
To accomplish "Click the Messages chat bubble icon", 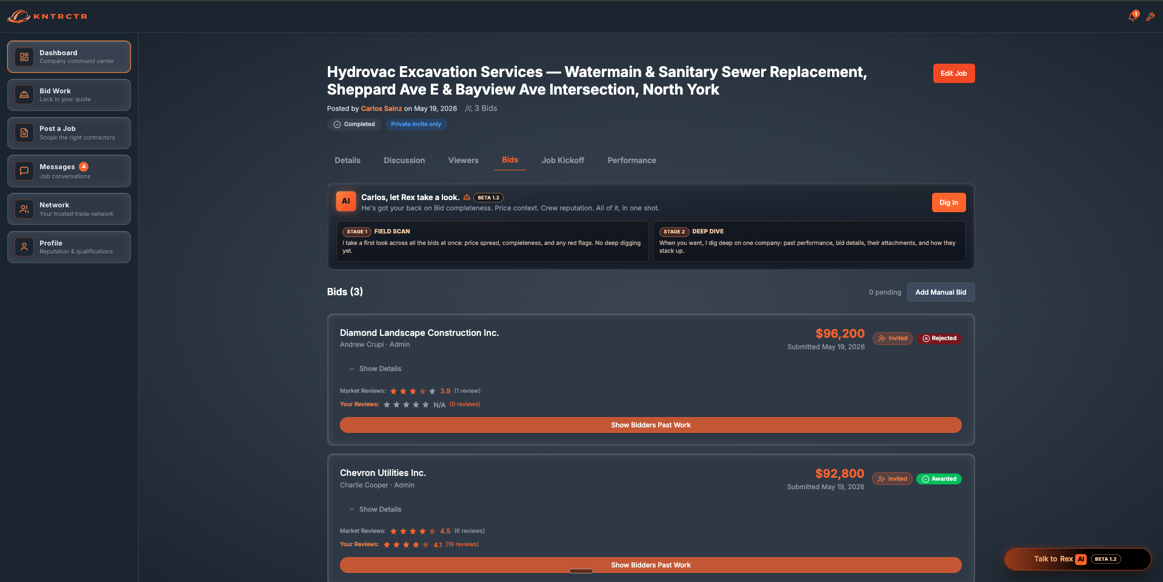I will pyautogui.click(x=24, y=171).
